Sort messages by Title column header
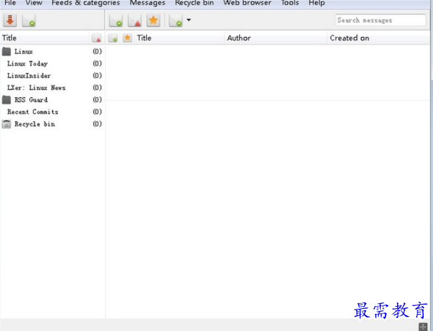Screen dimensions: 433x331 179,38
